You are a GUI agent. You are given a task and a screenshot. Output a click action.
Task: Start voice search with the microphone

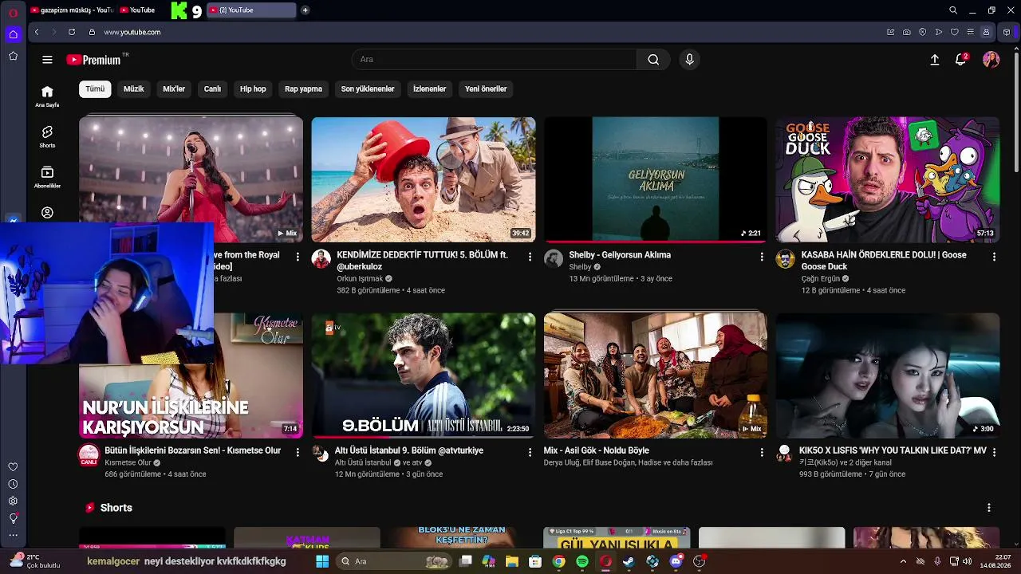[x=690, y=60]
